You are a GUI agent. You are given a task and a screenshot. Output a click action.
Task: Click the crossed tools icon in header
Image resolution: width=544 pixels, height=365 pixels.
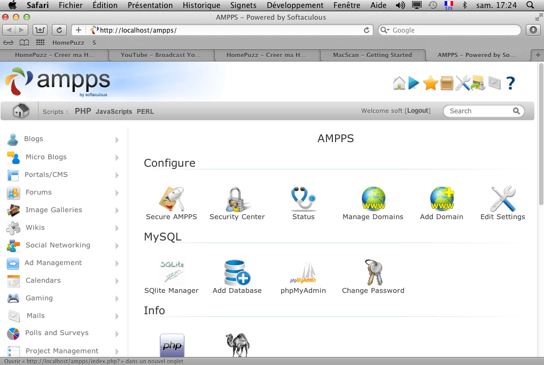462,83
